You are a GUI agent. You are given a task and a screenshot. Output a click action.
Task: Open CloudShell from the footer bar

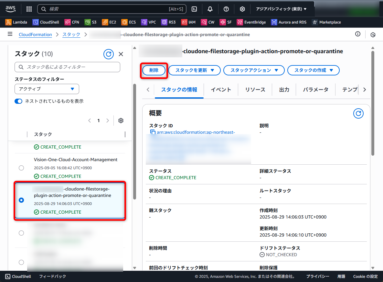[18, 277]
